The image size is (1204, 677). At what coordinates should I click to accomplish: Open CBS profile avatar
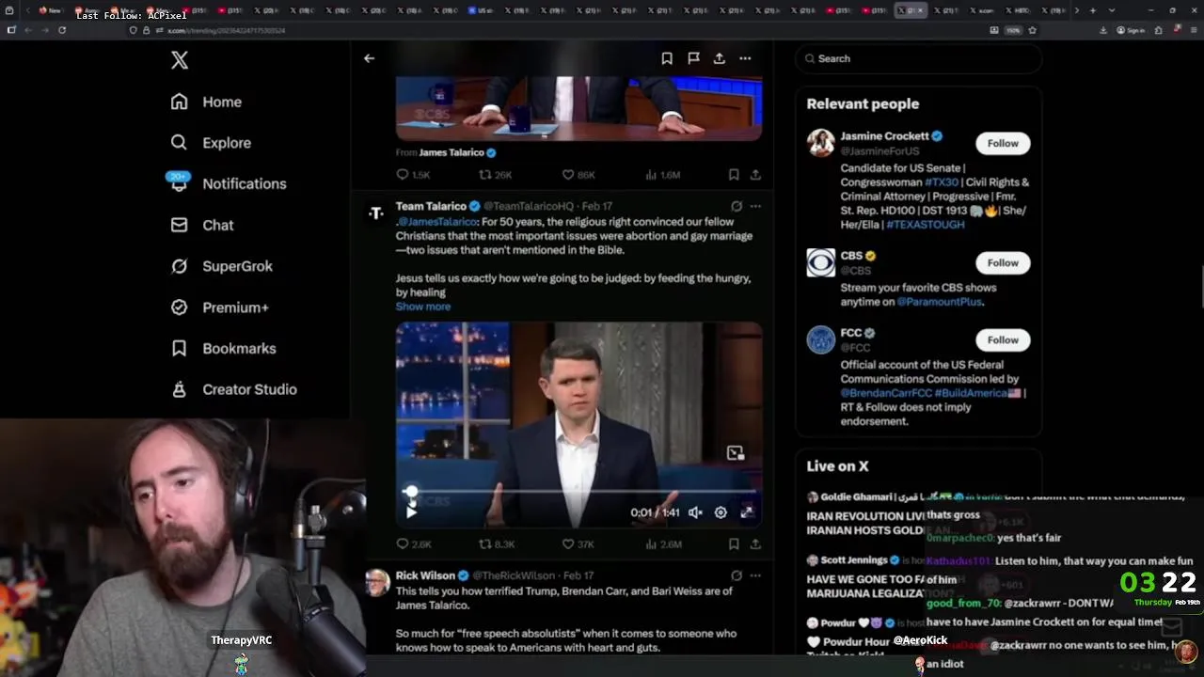(820, 262)
